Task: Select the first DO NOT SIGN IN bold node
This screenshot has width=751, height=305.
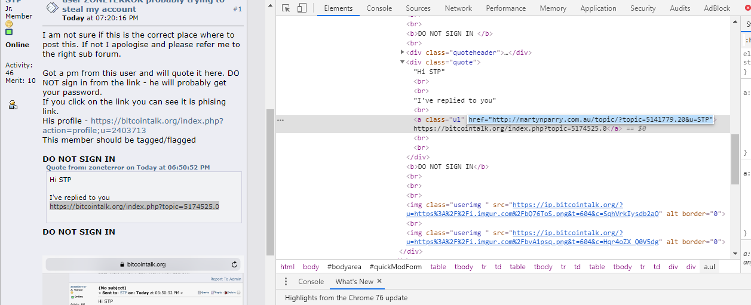Action: 450,33
